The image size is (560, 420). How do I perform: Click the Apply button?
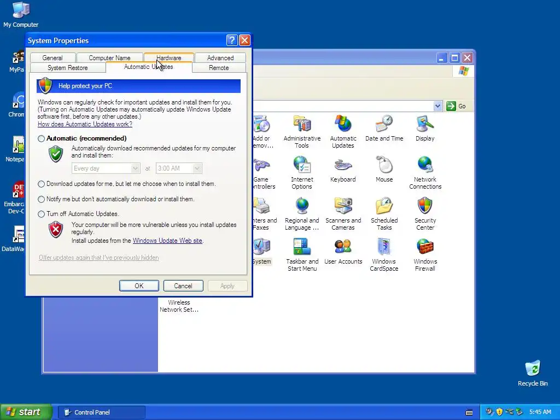click(227, 285)
